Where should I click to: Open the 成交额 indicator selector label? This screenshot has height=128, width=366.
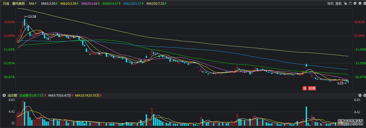pos(12,96)
